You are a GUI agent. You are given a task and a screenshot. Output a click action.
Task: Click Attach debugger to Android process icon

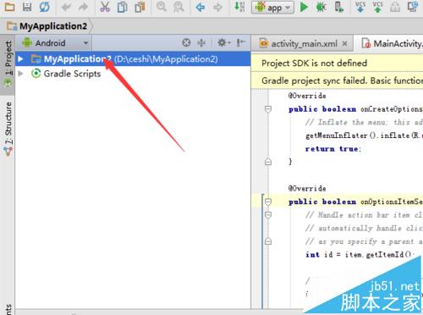[x=338, y=7]
